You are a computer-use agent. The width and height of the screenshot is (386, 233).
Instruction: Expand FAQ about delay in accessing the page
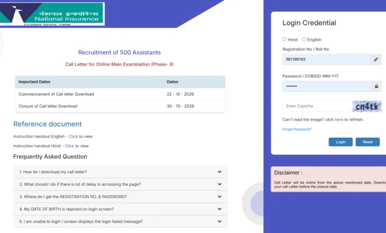120,184
